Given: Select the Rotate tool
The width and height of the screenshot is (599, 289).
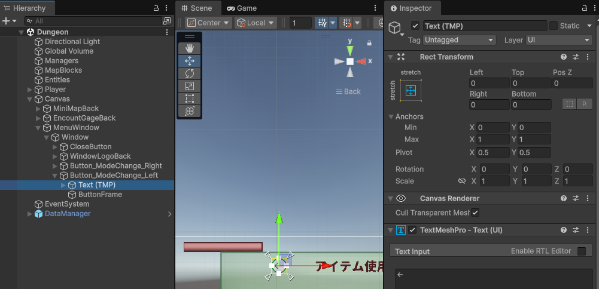Looking at the screenshot, I should click(190, 73).
